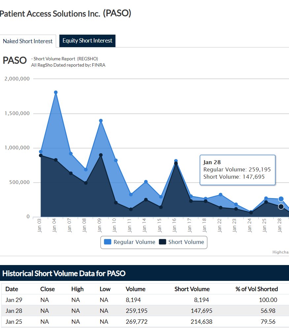Viewport: 289px width, 328px height.
Task: Click the % of Vol Shorted header
Action: point(257,289)
